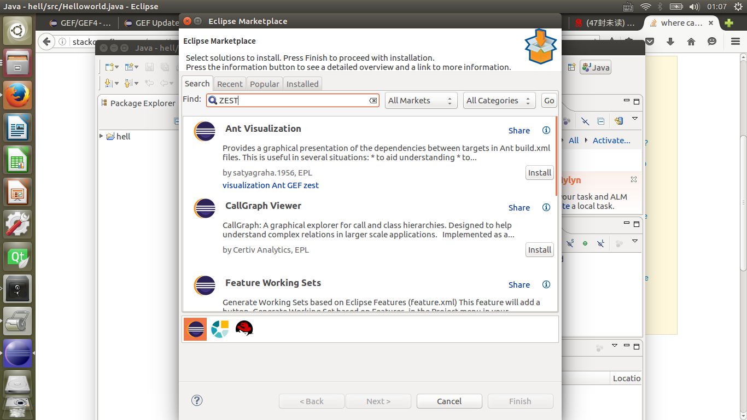The image size is (747, 420).
Task: Open Firefox from Ubuntu launcher
Action: (17, 95)
